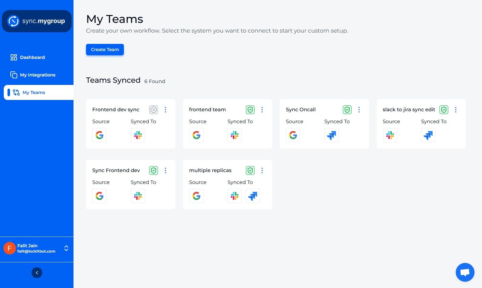Collapse the sidebar with the back arrow

[37, 273]
